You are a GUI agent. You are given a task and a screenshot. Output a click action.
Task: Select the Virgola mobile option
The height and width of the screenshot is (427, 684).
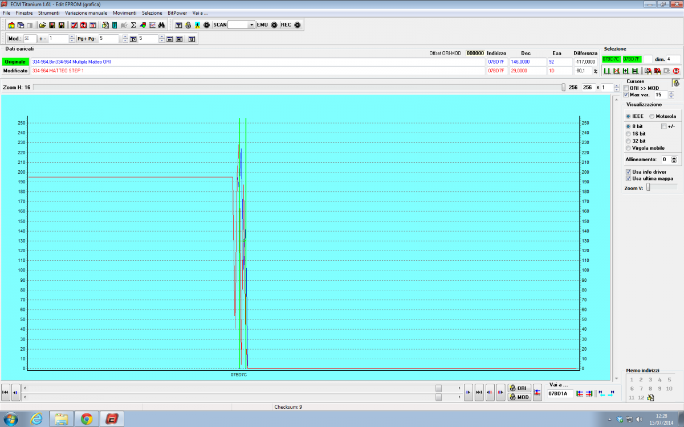(628, 148)
